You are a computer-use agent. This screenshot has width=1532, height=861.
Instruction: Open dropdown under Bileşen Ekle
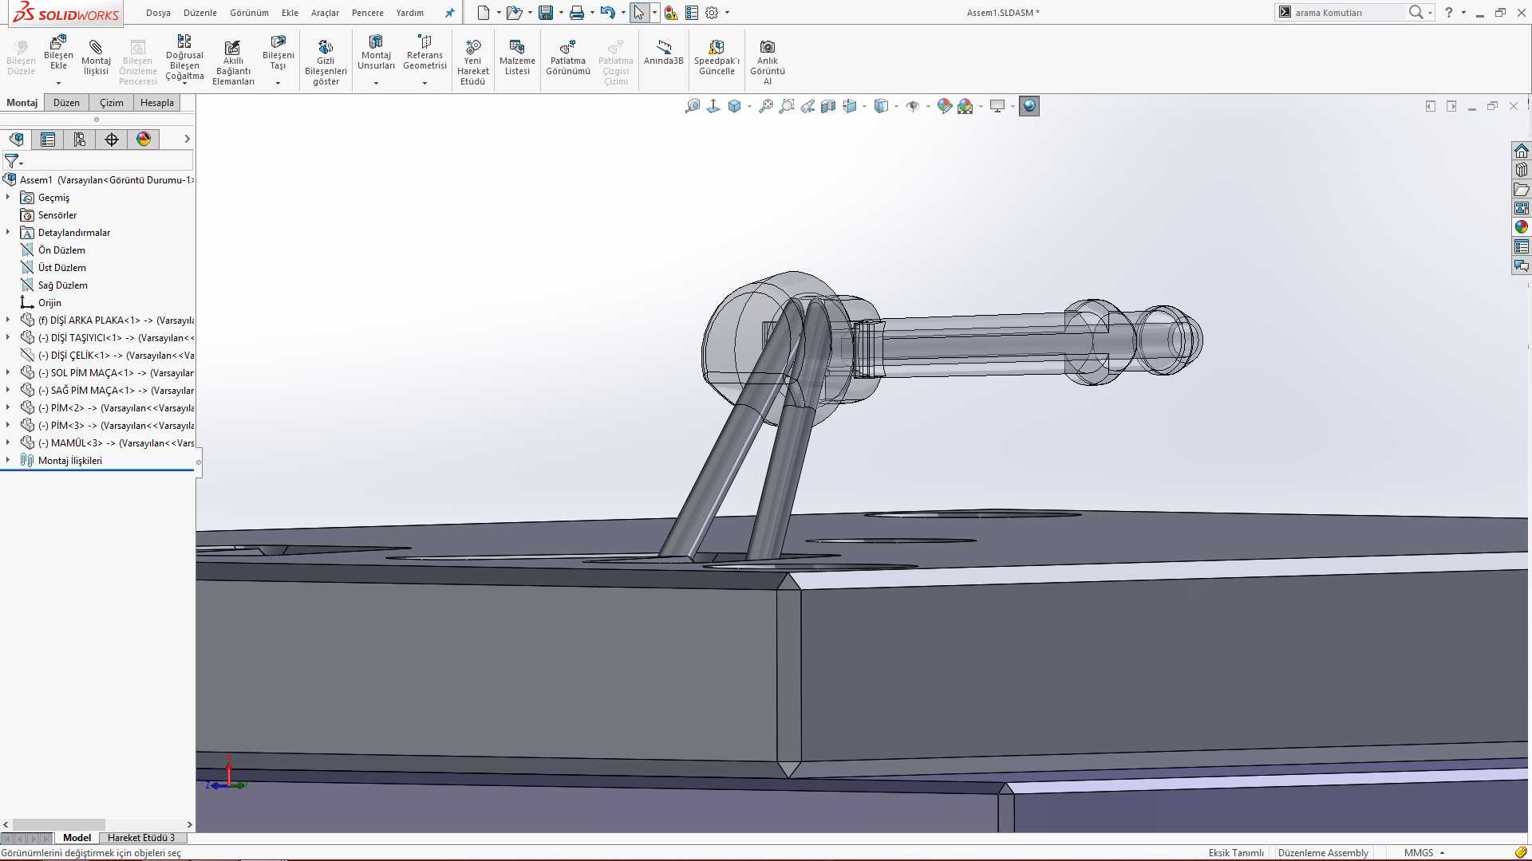[58, 83]
